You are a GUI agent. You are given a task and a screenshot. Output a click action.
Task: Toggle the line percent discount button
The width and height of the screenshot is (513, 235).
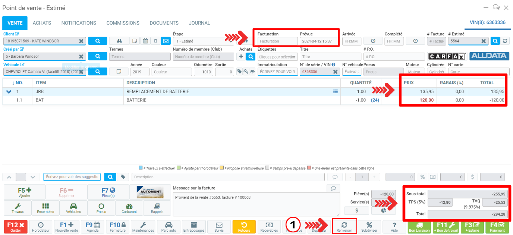click(x=423, y=177)
